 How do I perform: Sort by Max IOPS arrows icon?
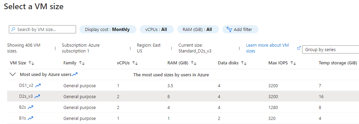click(x=293, y=63)
